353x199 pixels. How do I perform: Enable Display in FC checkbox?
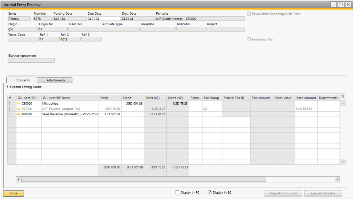coord(177,192)
